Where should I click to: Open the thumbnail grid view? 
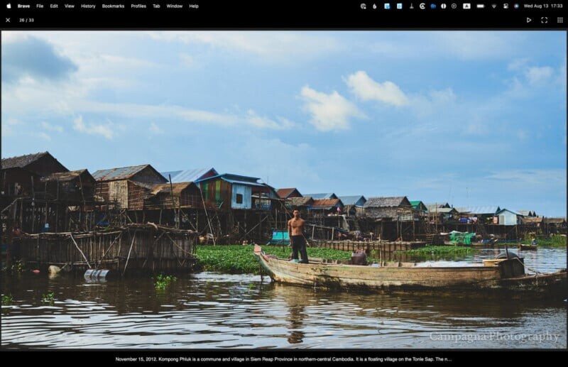coord(560,20)
